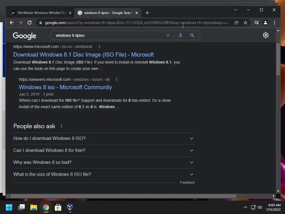Image resolution: width=285 pixels, height=214 pixels.
Task: Click the Feedback link
Action: 187,183
